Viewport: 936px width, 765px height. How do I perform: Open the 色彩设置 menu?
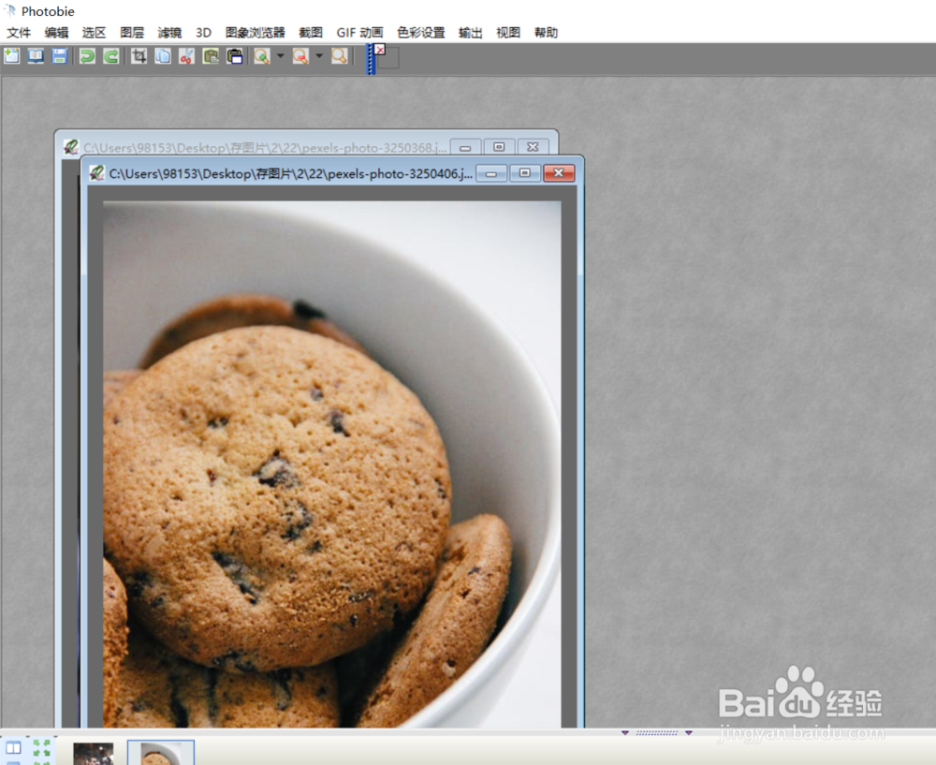coord(421,32)
